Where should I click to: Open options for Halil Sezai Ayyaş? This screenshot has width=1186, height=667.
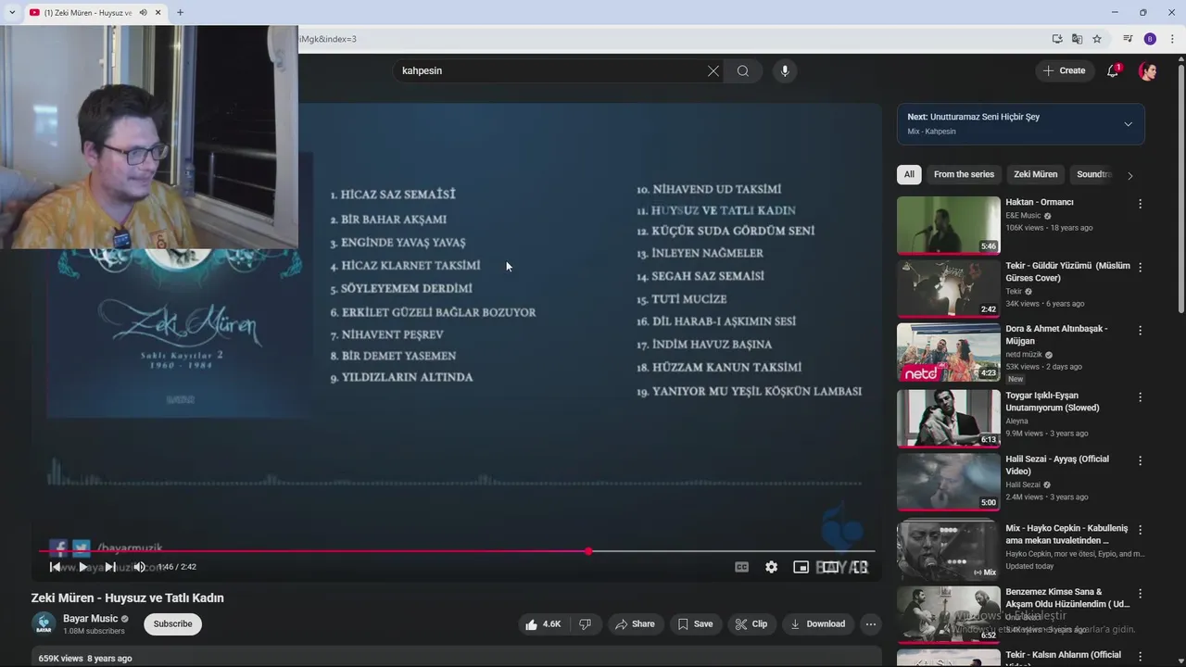point(1141,460)
